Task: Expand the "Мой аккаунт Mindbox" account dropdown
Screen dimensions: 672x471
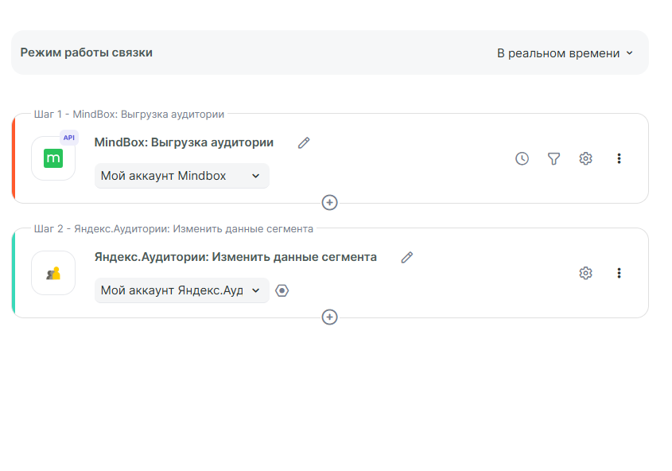Action: 181,176
